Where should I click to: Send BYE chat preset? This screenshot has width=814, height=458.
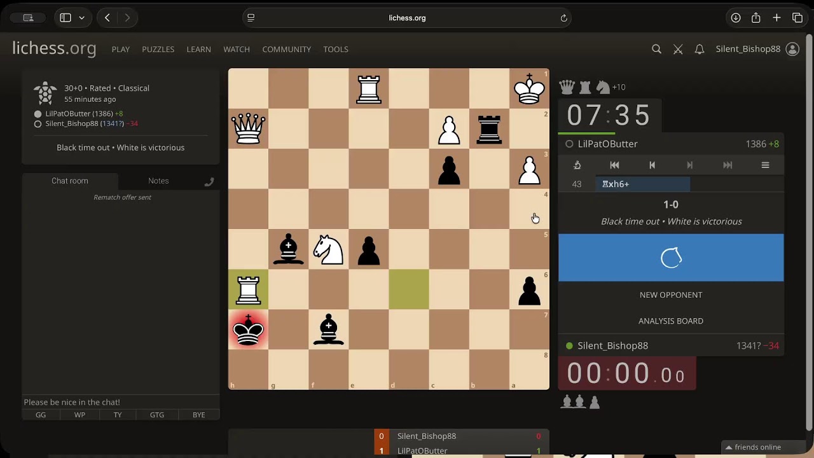[198, 415]
